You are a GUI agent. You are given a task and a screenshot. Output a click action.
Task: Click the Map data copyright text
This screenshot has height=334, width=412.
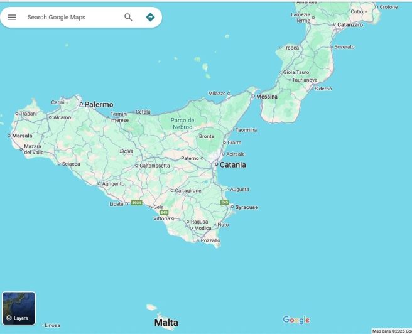[x=391, y=331]
